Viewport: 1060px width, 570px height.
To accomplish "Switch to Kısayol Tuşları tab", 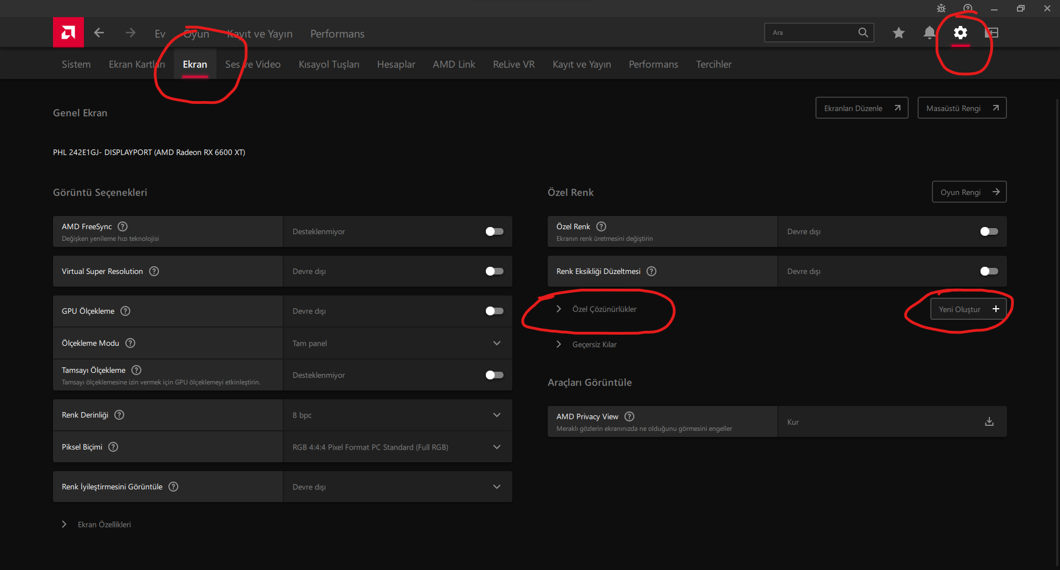I will pyautogui.click(x=329, y=64).
